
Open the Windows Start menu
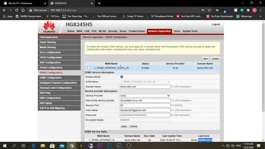[5, 146]
